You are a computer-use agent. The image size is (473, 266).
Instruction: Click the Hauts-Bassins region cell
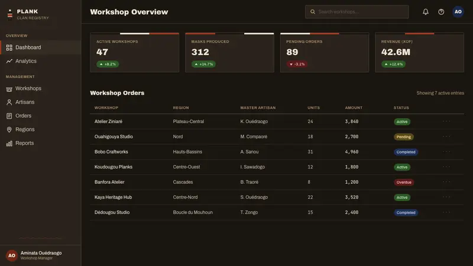(x=187, y=152)
